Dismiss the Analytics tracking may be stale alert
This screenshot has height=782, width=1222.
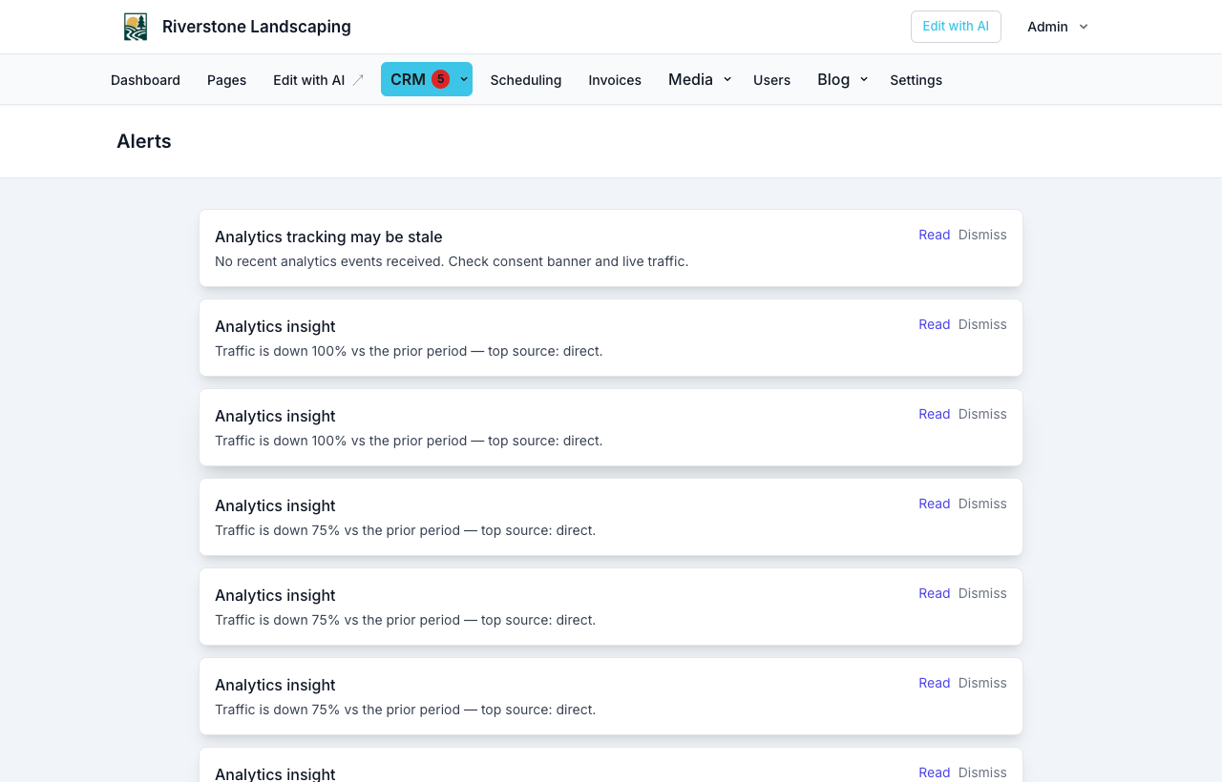click(x=982, y=235)
